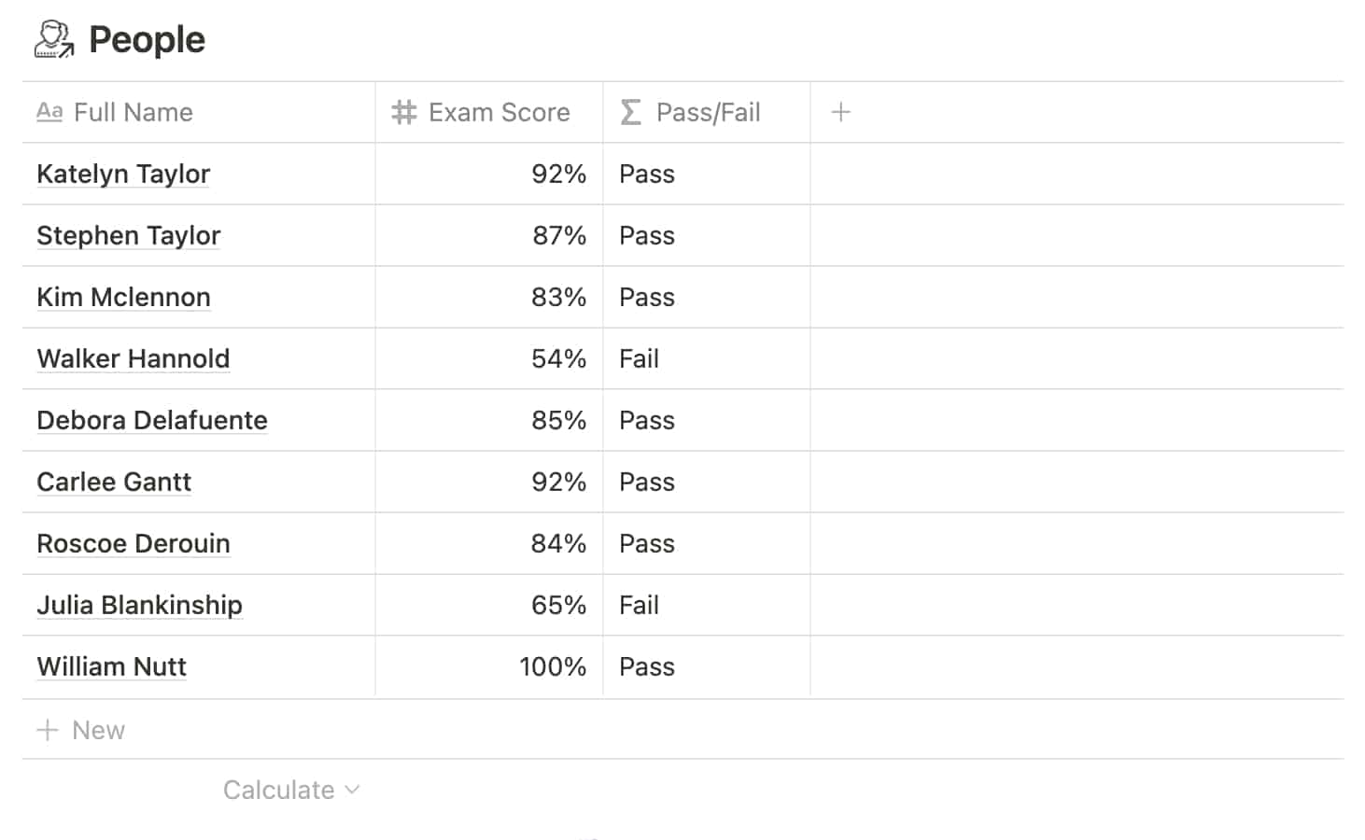
Task: Select the Pass cell for Carlee Gantt
Action: 707,482
